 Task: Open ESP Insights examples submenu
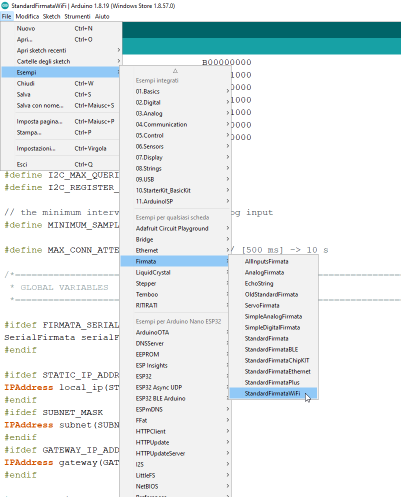[175, 365]
